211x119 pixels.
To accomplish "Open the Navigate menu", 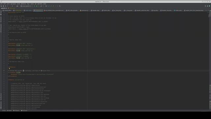I will (13, 4).
